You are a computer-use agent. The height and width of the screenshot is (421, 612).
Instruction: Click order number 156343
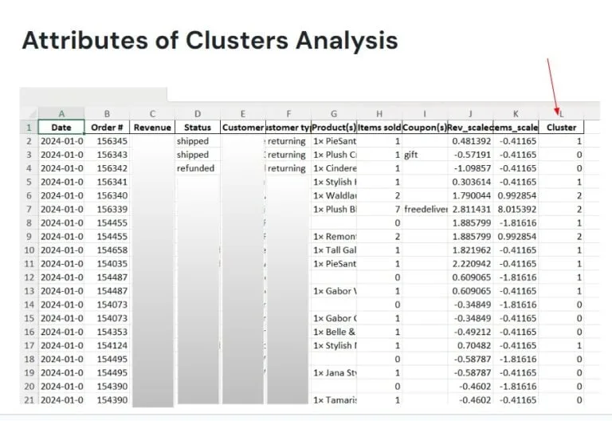tap(107, 155)
